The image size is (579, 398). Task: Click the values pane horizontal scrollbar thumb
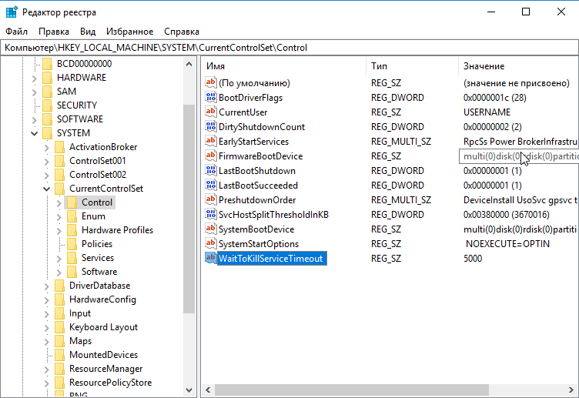click(352, 390)
